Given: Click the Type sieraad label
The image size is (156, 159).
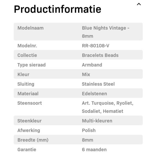Looking at the screenshot, I should pos(31,65).
